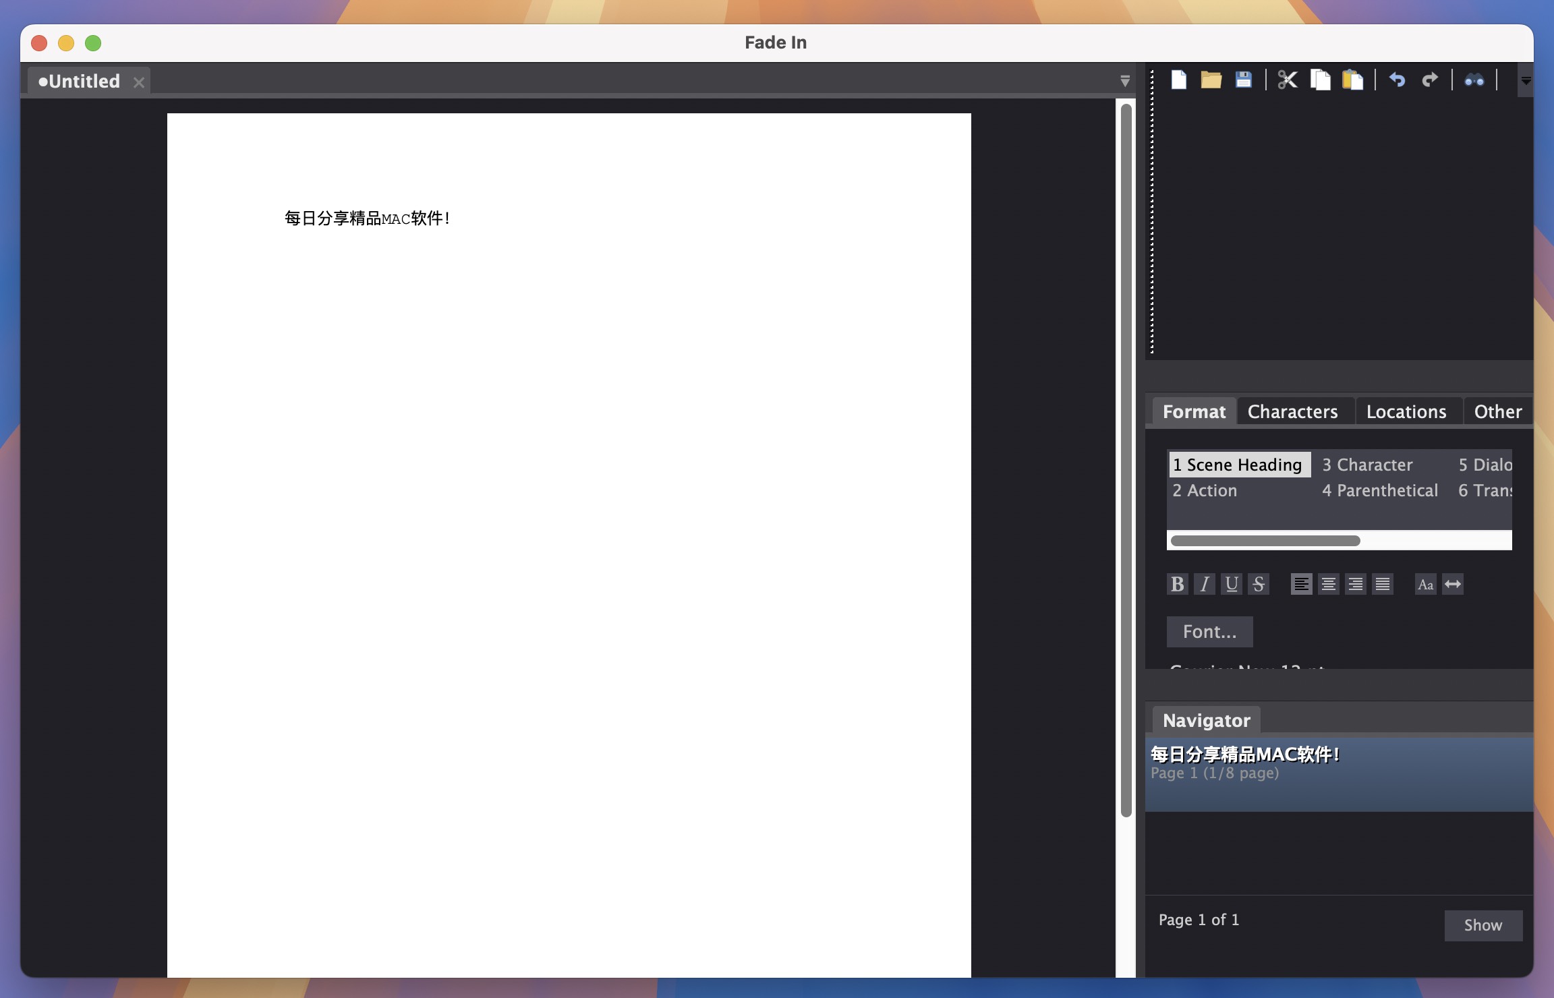Toggle italic text formatting
The height and width of the screenshot is (998, 1554).
(1205, 584)
